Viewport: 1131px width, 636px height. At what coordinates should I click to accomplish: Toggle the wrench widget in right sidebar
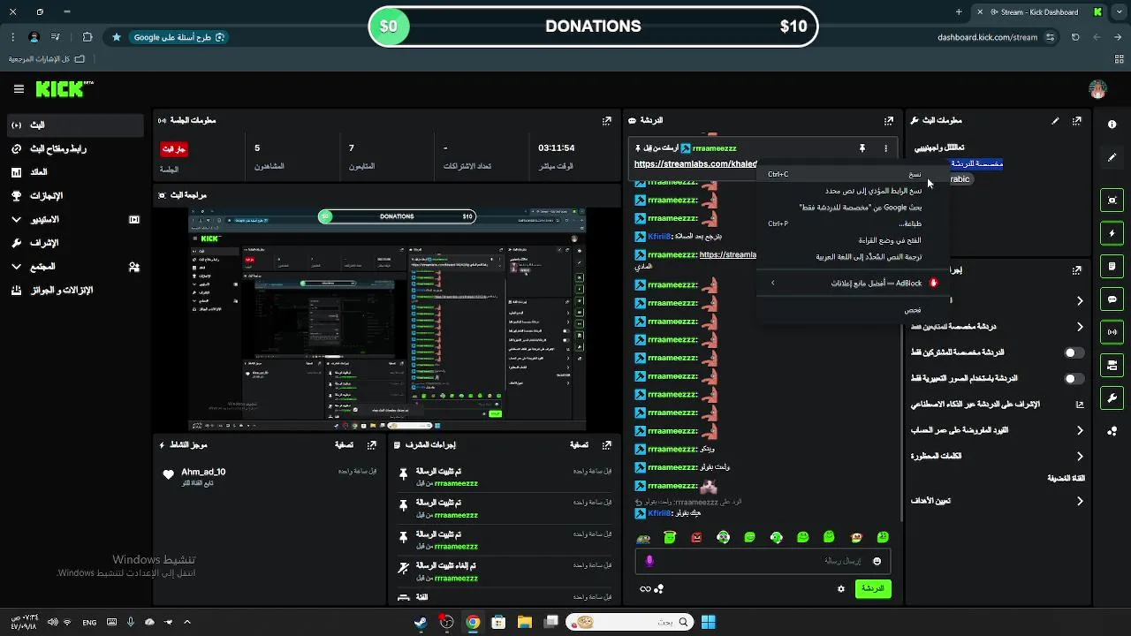(1112, 397)
